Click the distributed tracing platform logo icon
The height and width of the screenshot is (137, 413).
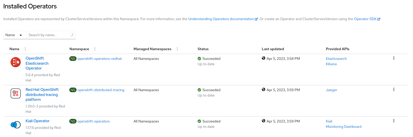tap(16, 93)
